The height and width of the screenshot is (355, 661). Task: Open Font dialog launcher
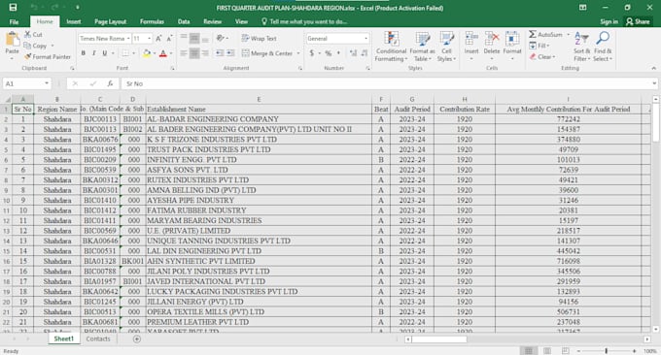(172, 68)
